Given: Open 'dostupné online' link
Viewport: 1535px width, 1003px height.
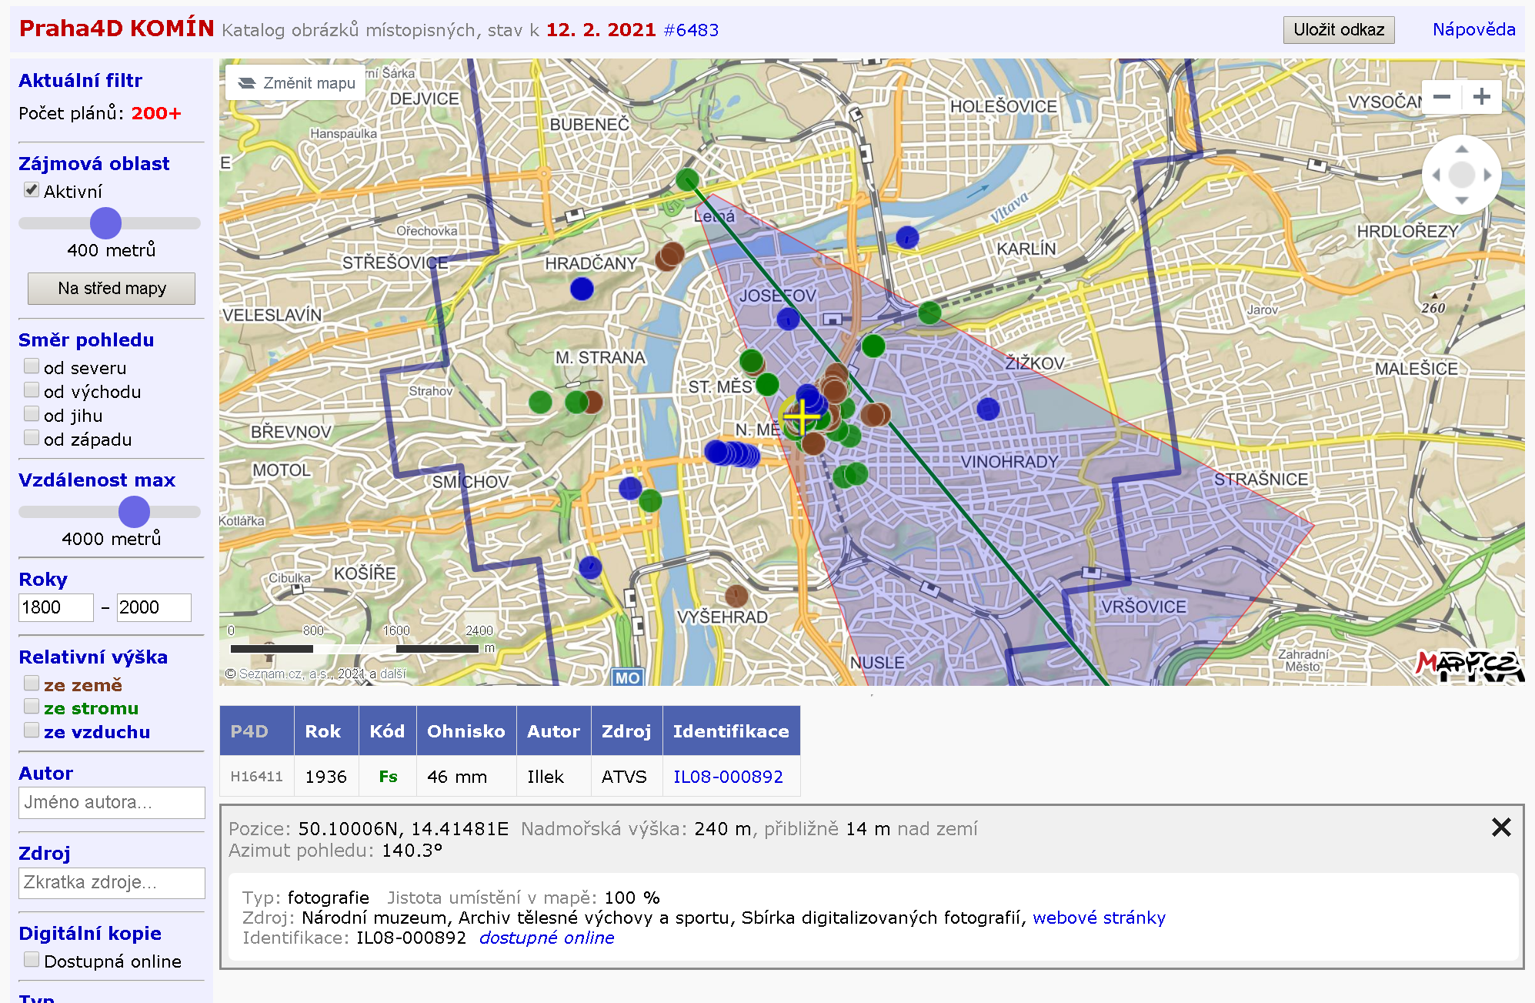Looking at the screenshot, I should [x=546, y=938].
